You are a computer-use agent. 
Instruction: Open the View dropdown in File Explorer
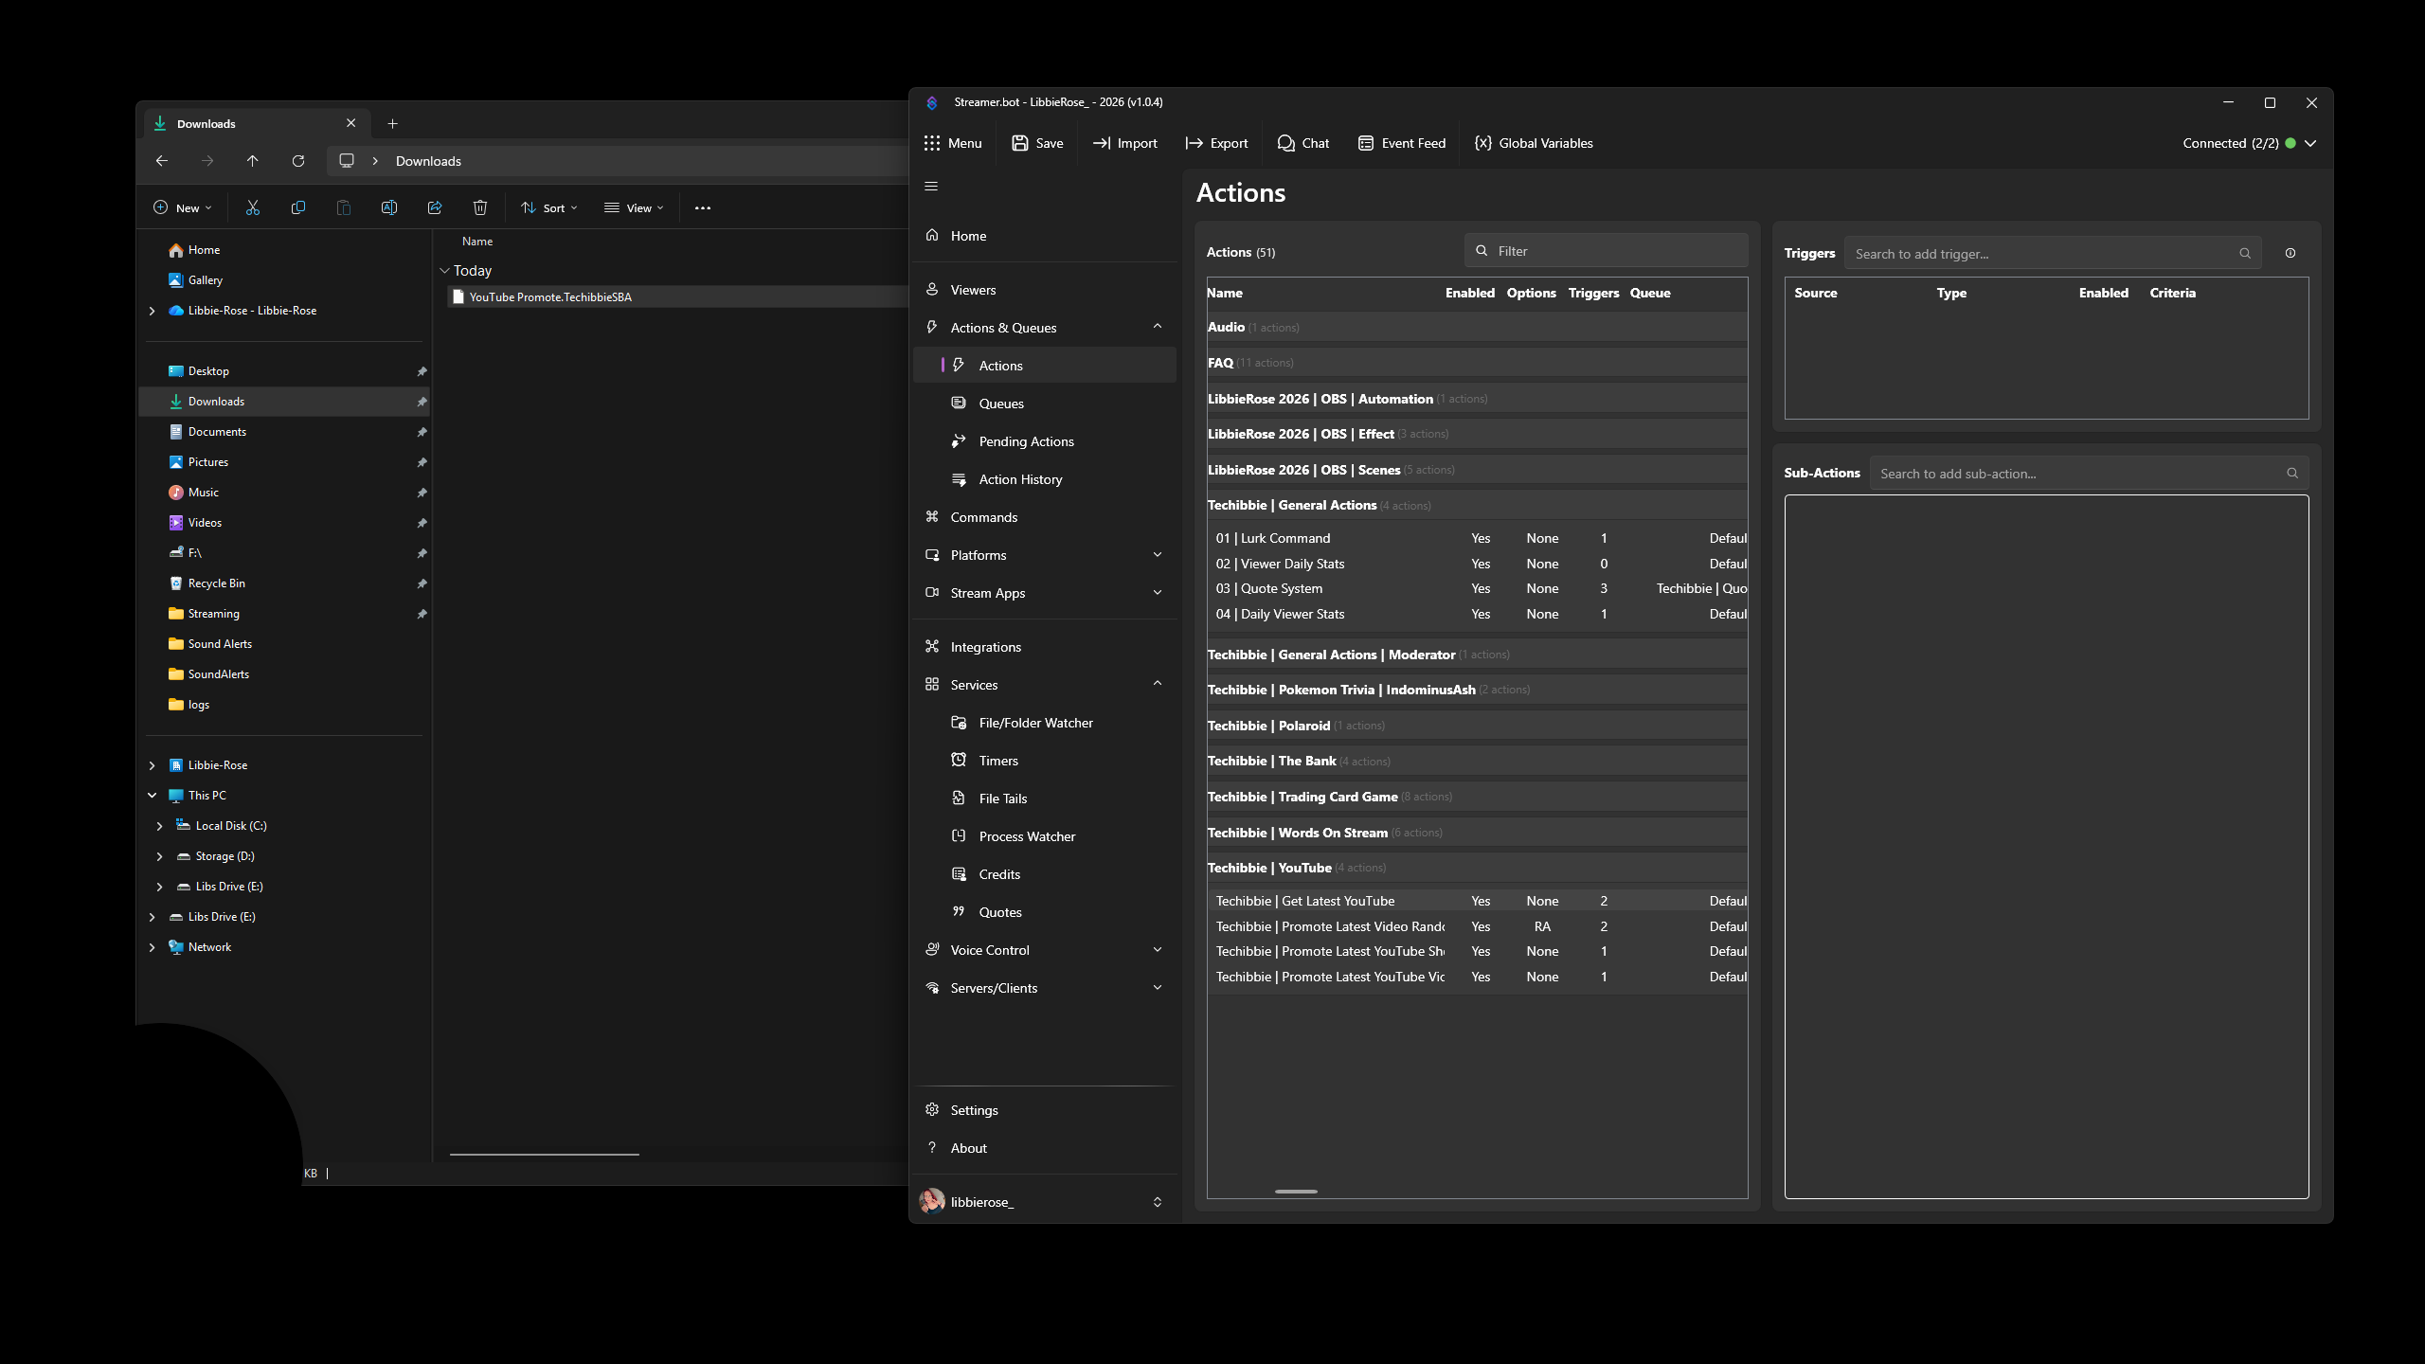point(635,207)
